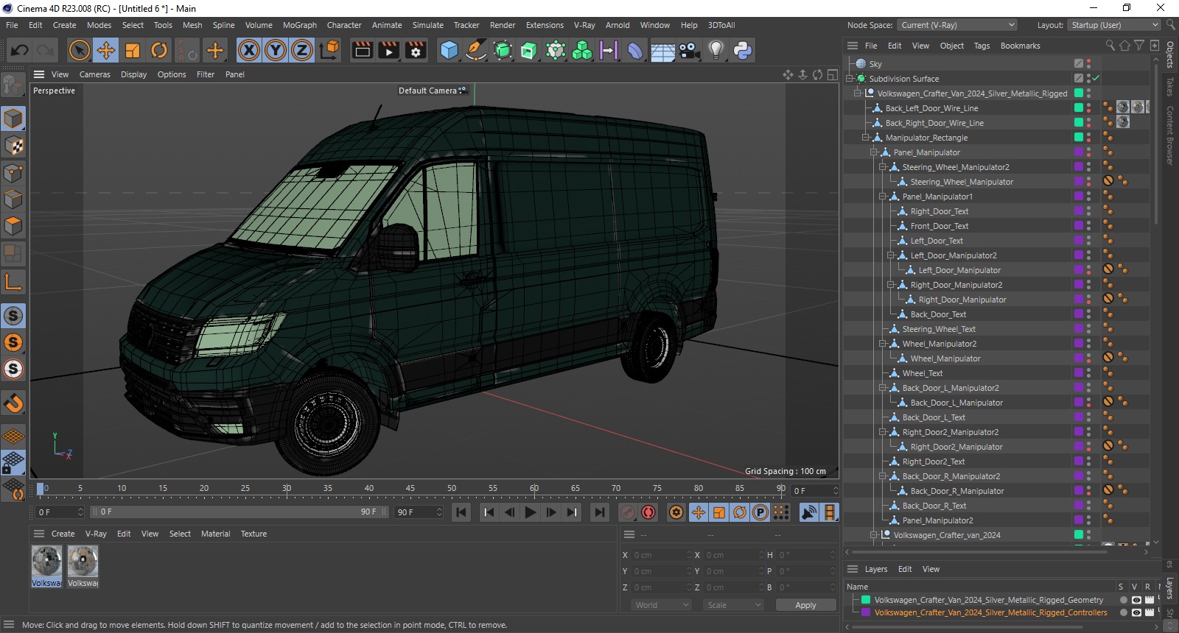This screenshot has width=1179, height=633.
Task: Activate the Scale tool
Action: tap(133, 50)
